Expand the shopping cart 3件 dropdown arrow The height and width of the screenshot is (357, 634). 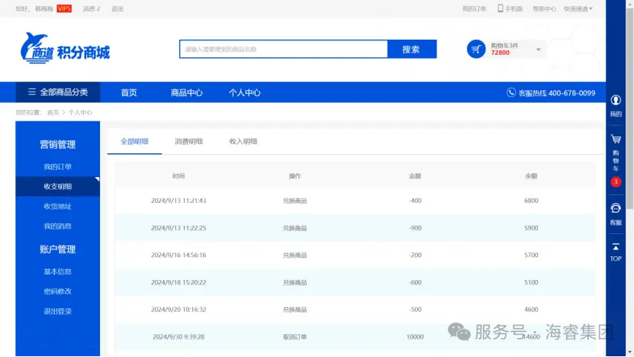click(x=538, y=50)
